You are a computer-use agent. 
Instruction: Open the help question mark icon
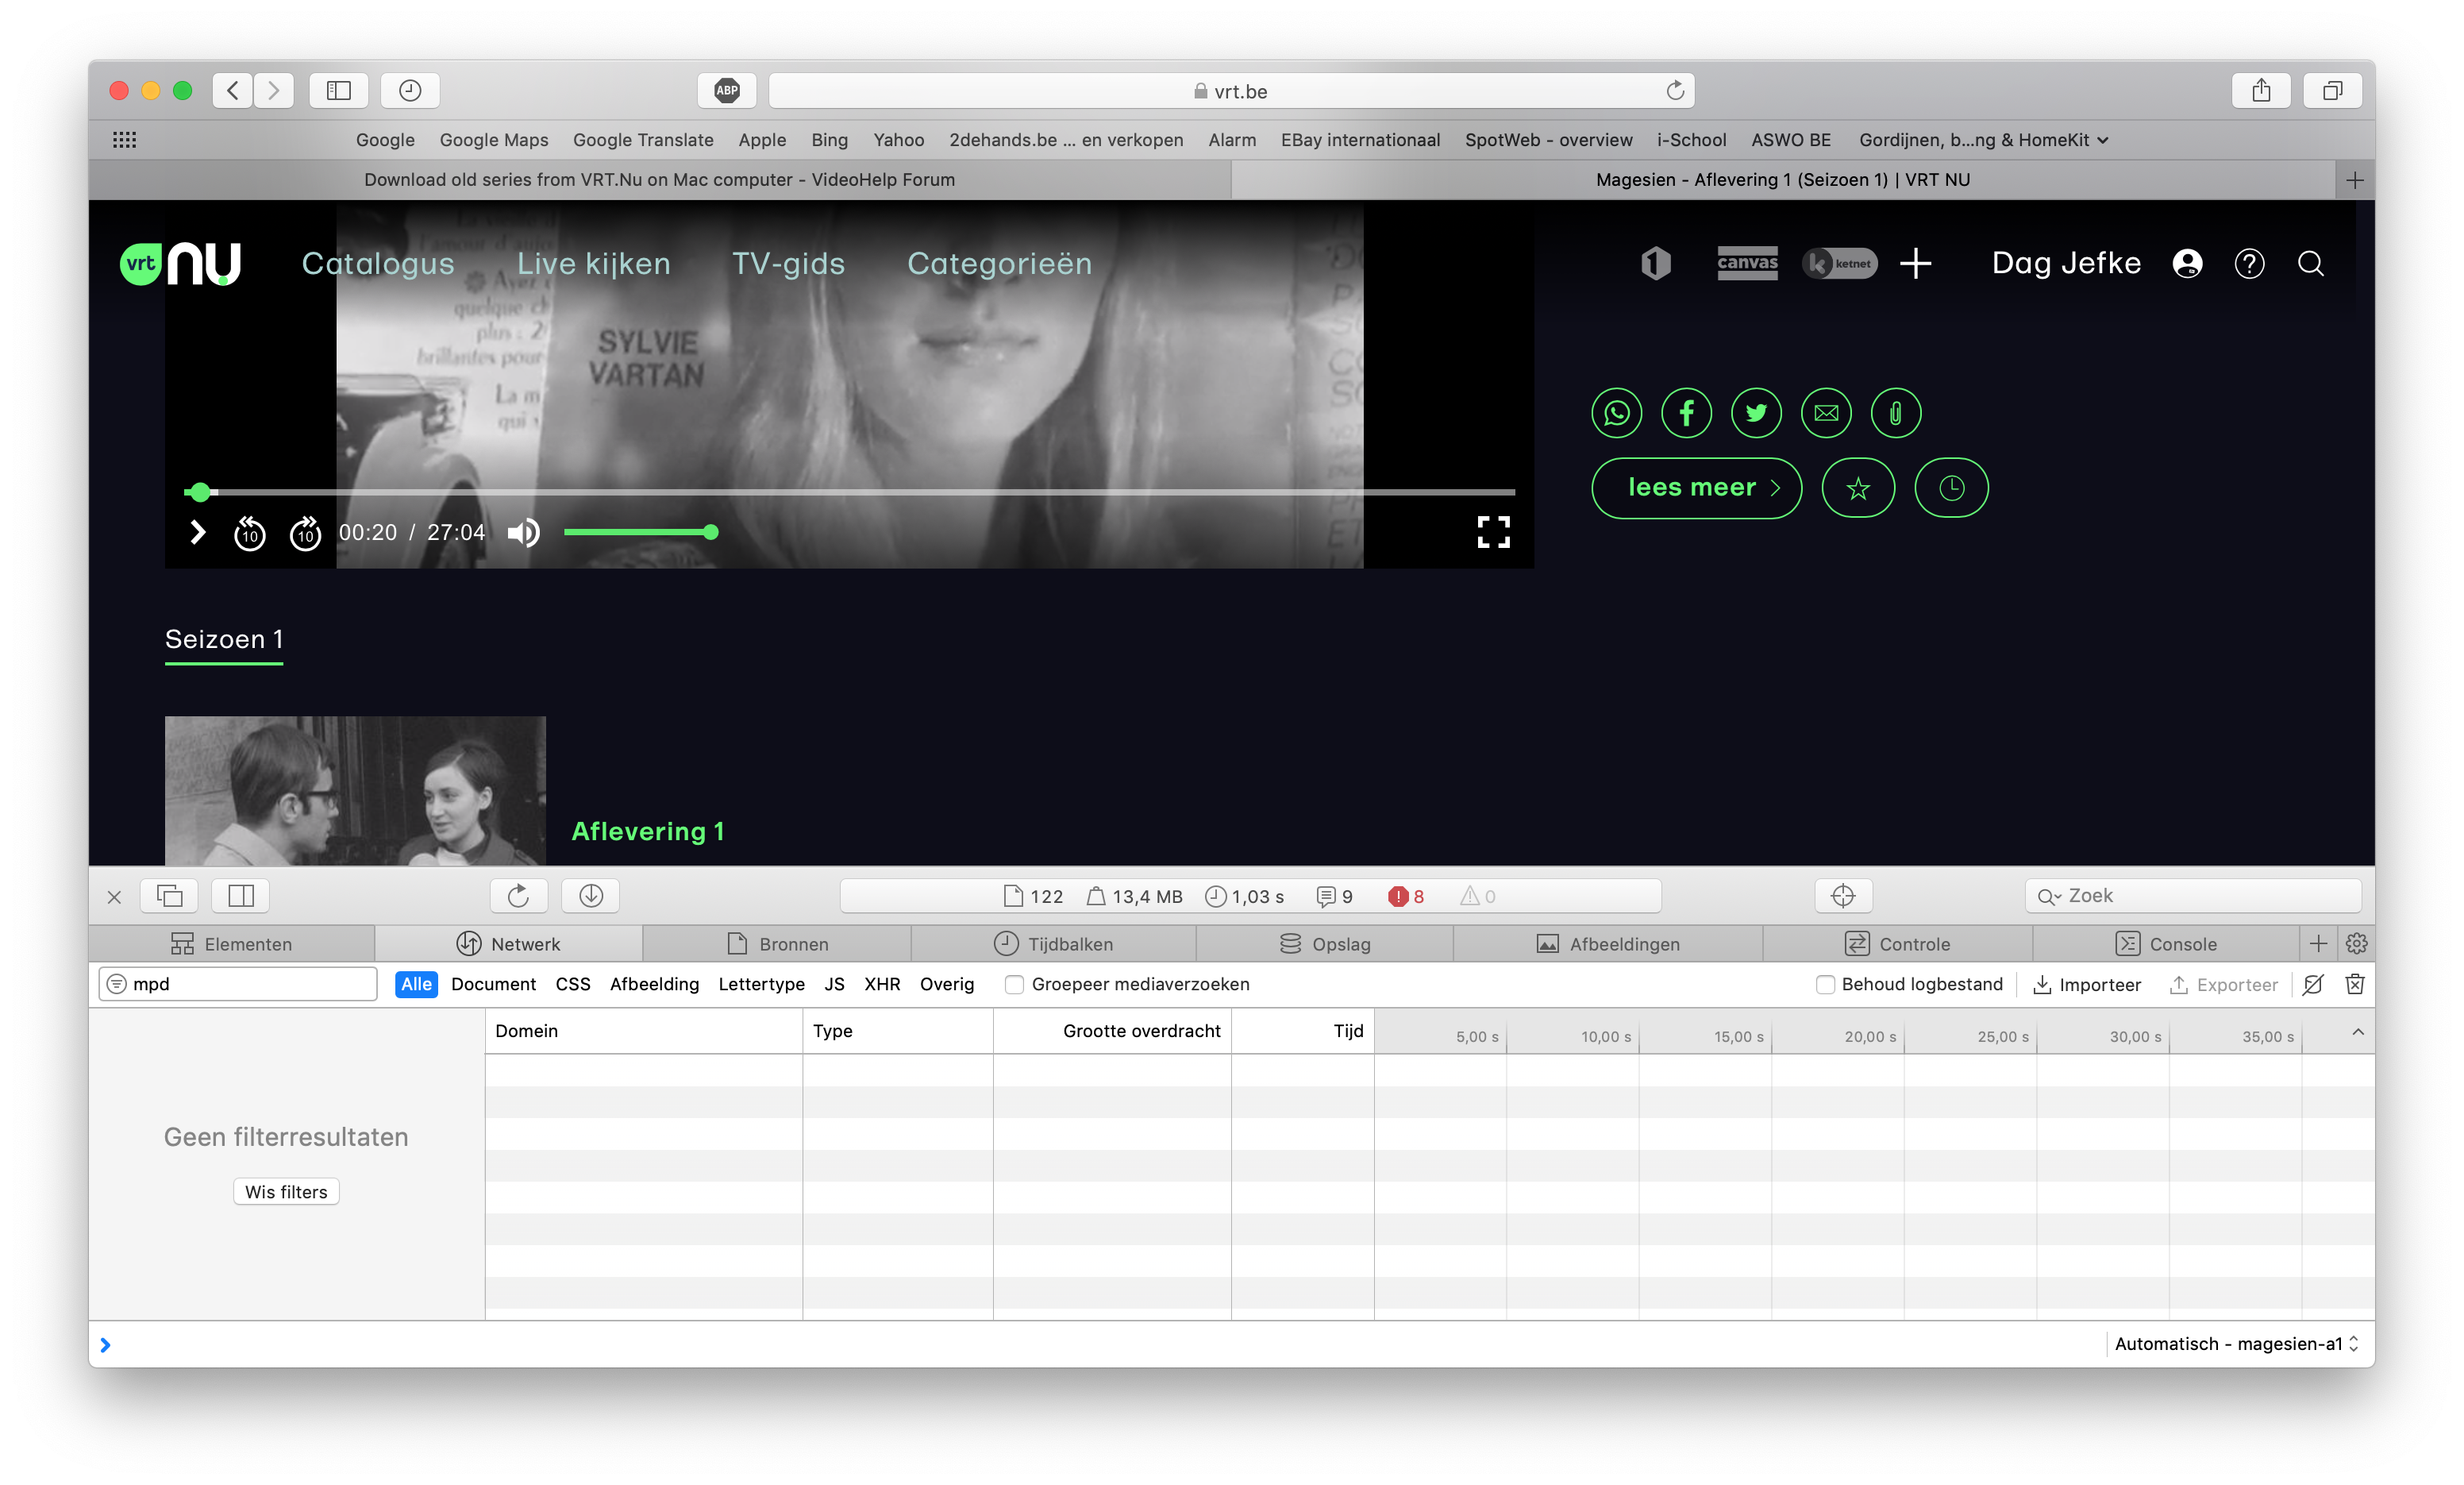coord(2249,263)
